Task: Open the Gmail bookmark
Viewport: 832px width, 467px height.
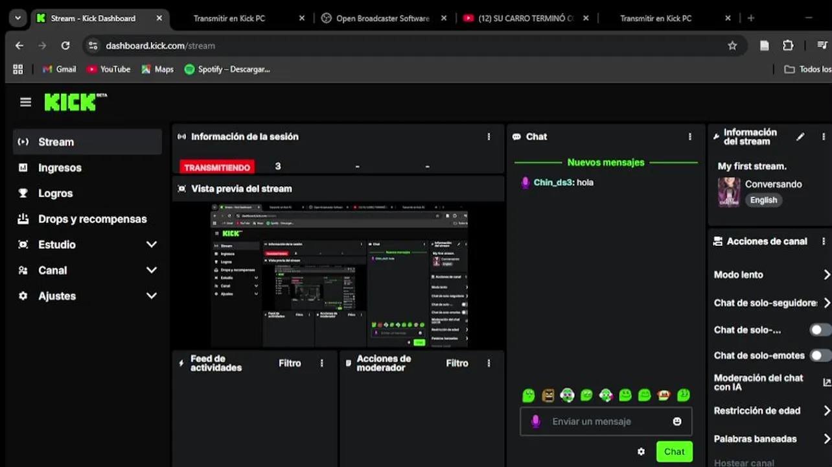Action: [x=60, y=69]
